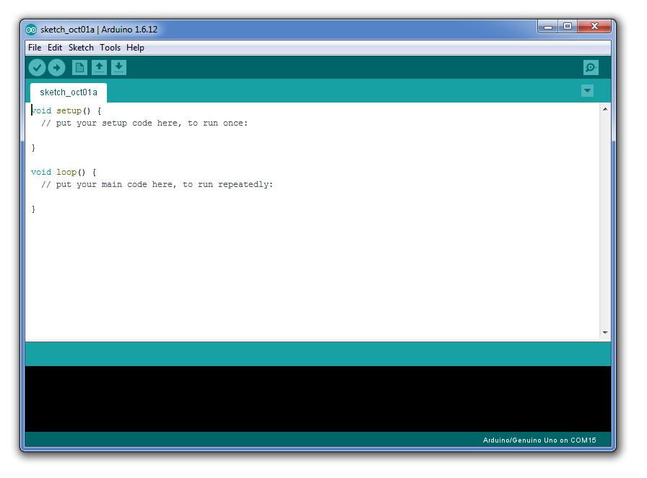Click the 'void loop() {' code line
Image resolution: width=647 pixels, height=478 pixels.
coord(64,173)
